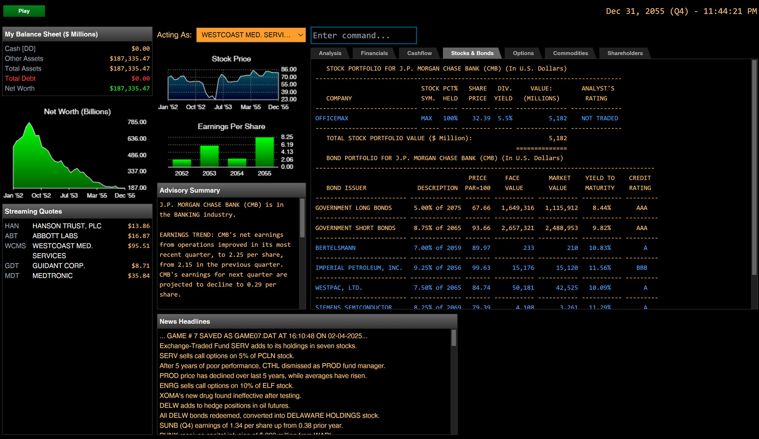759x439 pixels.
Task: Click headline about CTHL dismissed as PROD manager
Action: coord(272,366)
